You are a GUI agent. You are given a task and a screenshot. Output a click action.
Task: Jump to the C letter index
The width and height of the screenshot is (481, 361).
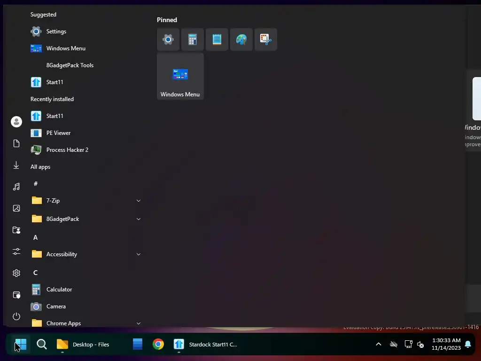pos(36,273)
